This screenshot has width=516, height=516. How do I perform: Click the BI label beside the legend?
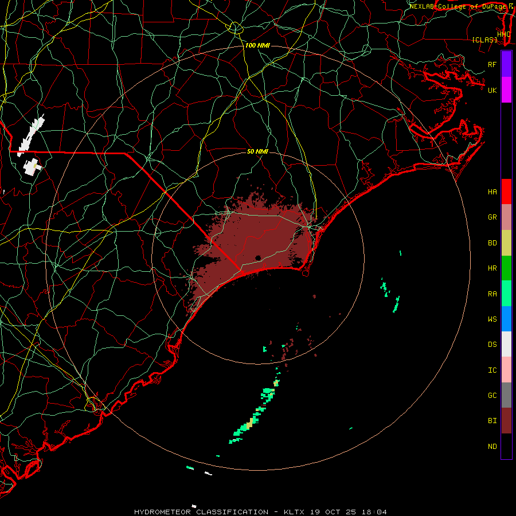tap(492, 421)
